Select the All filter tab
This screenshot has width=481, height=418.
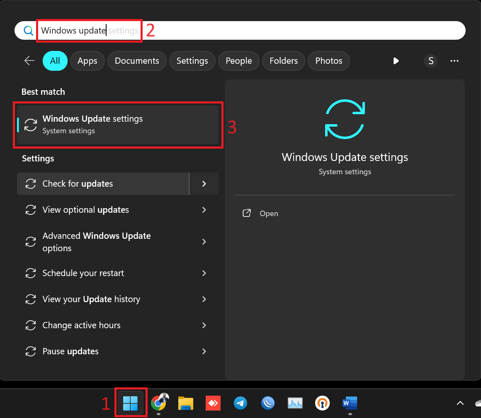[x=55, y=61]
